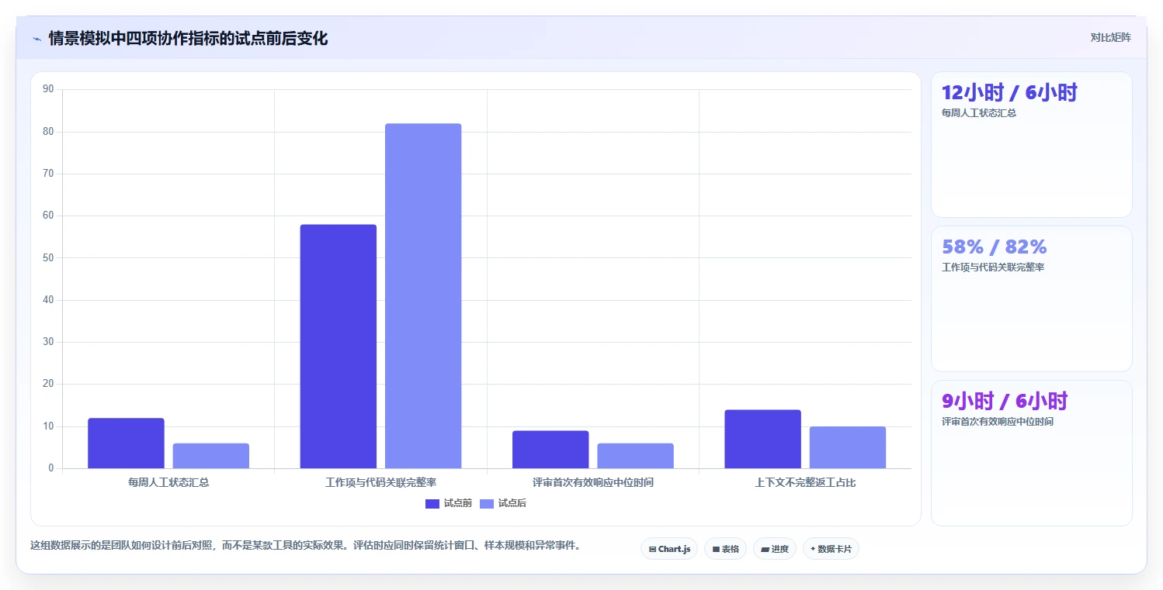The width and height of the screenshot is (1163, 590).
Task: Click the 评审首次有效响应中位时间 card caption
Action: click(x=998, y=421)
